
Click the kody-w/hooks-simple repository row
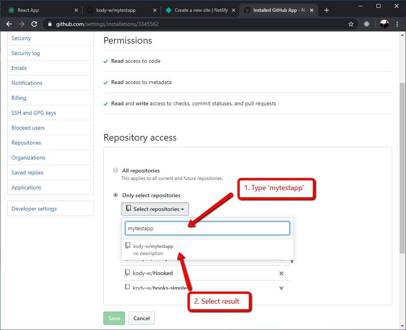click(205, 286)
